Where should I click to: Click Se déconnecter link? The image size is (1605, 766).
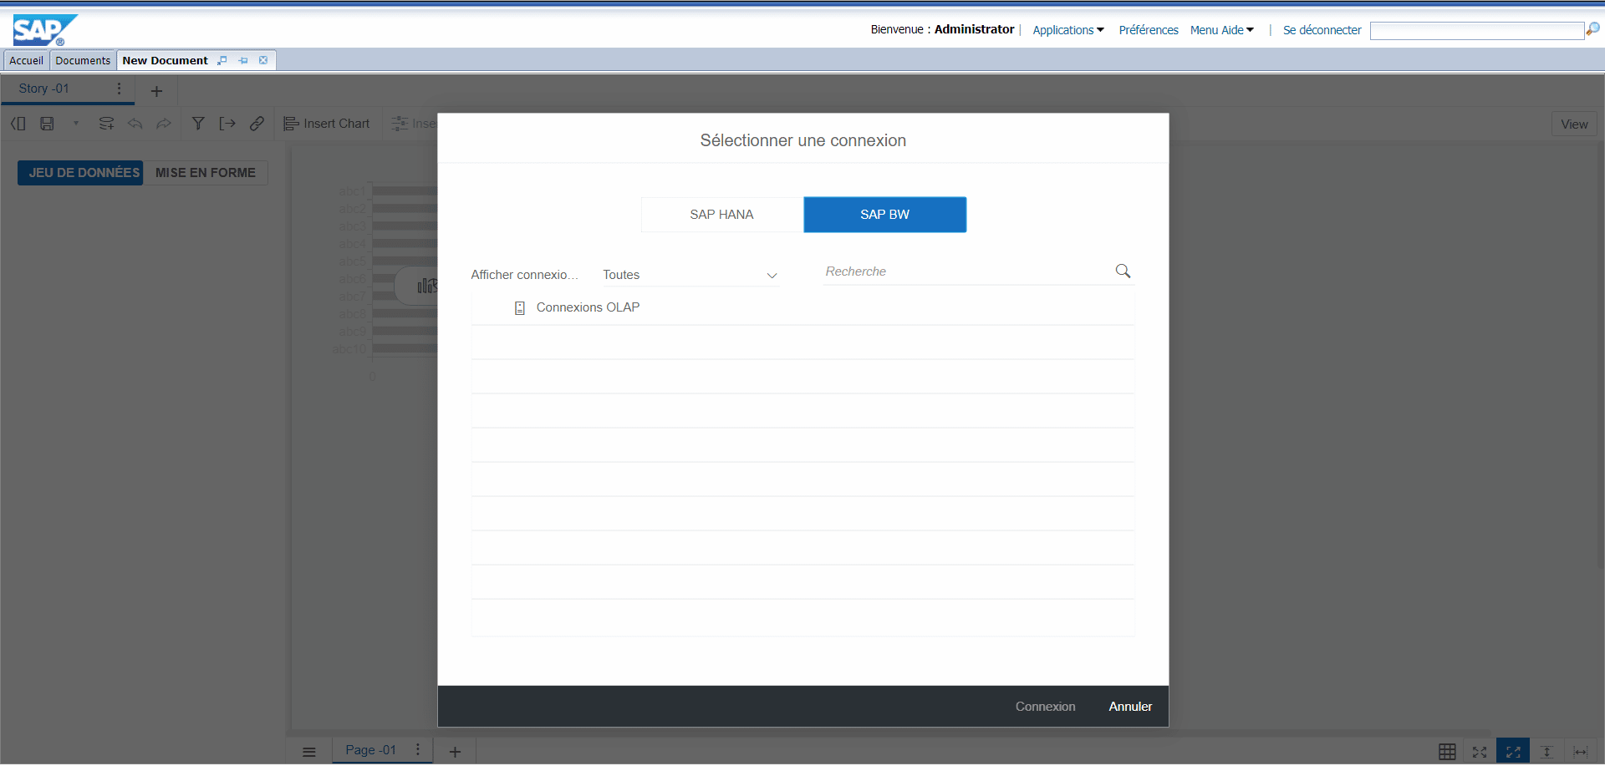pos(1322,30)
